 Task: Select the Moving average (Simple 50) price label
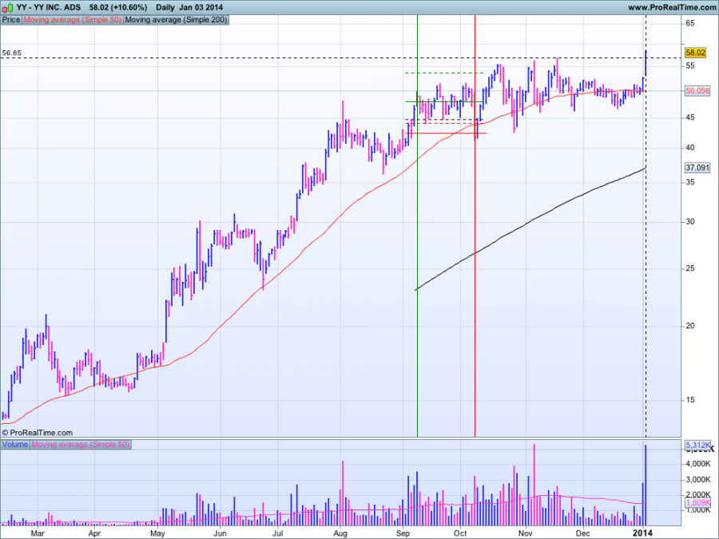click(x=73, y=20)
